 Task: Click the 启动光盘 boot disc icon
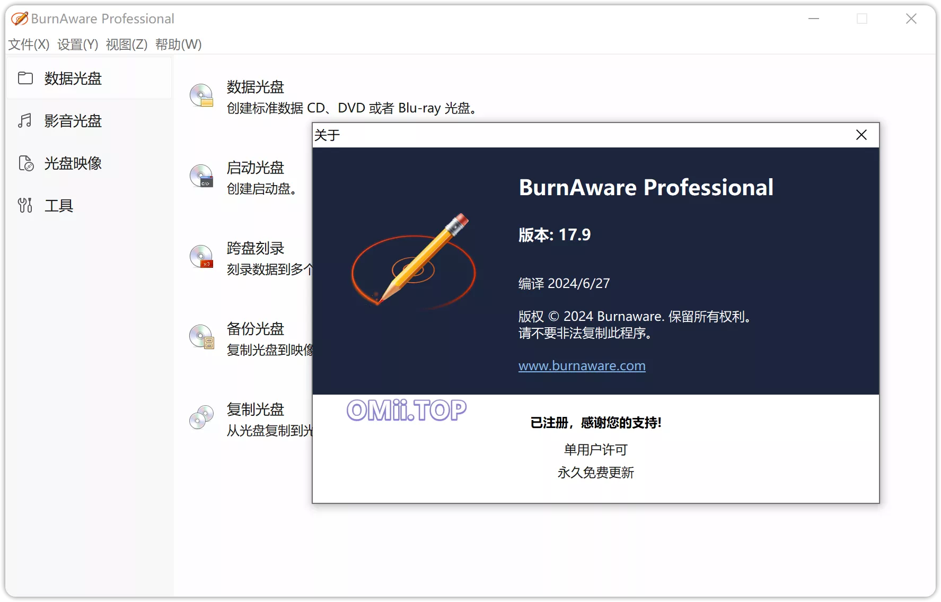point(201,176)
